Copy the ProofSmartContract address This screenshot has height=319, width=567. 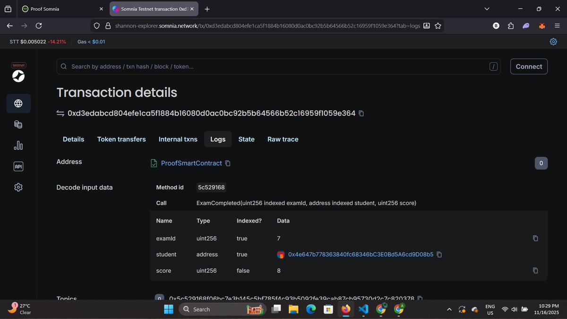tap(228, 163)
